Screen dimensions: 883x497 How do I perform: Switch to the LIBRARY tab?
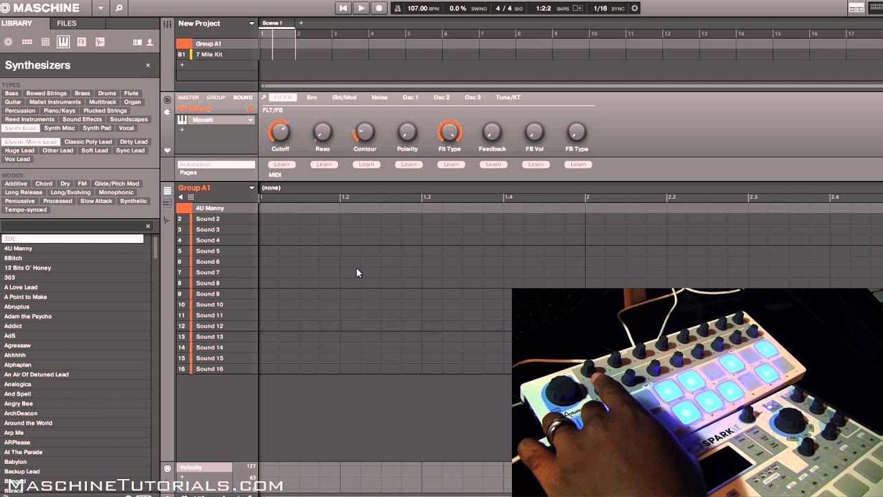click(x=17, y=23)
